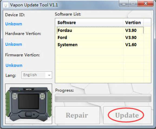Screen dimensions: 156x129
Task: Click the V3.90 version of Fordau
Action: coord(131,30)
